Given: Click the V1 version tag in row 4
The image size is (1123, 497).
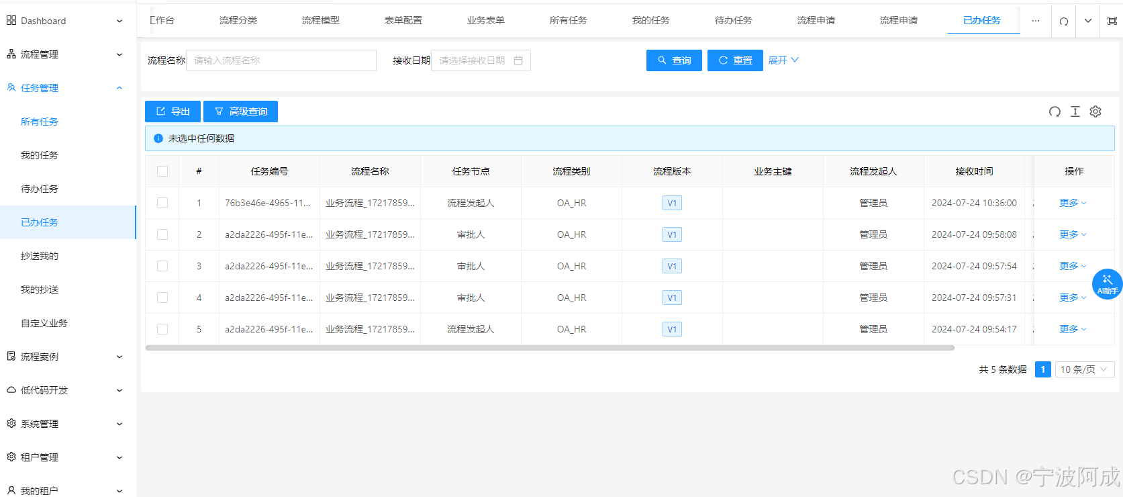Looking at the screenshot, I should pyautogui.click(x=672, y=298).
